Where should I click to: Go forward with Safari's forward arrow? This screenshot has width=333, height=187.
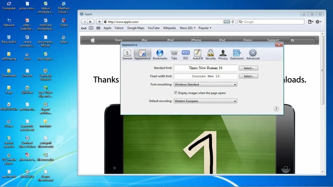pyautogui.click(x=90, y=22)
